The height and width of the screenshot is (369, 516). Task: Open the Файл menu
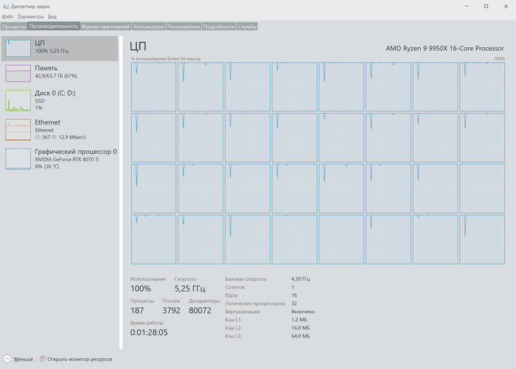point(7,16)
